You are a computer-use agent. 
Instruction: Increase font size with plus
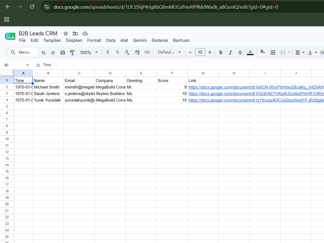[x=210, y=52]
